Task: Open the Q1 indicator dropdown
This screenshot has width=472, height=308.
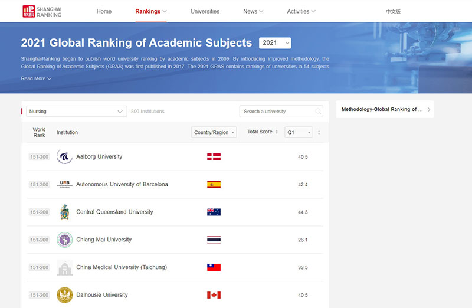Action: coord(299,133)
